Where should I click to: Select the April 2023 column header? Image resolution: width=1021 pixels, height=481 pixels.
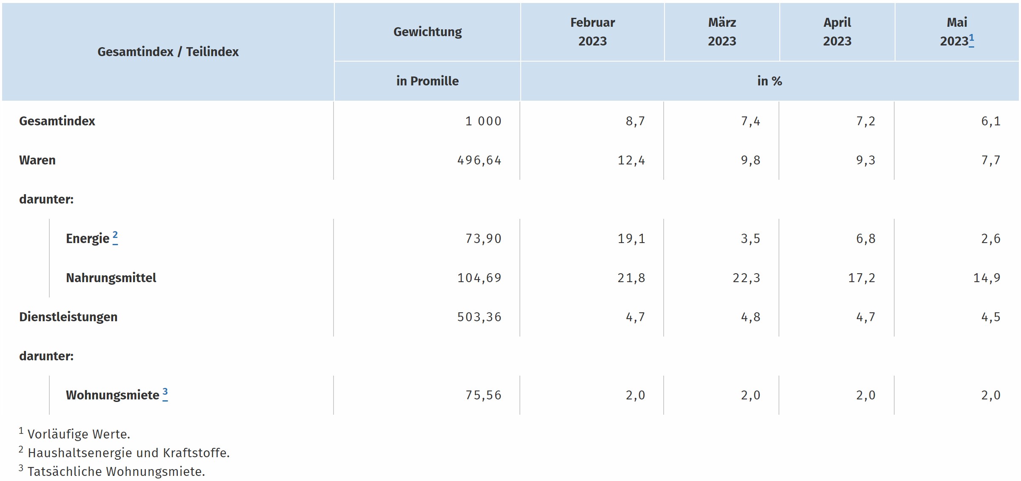tap(837, 32)
